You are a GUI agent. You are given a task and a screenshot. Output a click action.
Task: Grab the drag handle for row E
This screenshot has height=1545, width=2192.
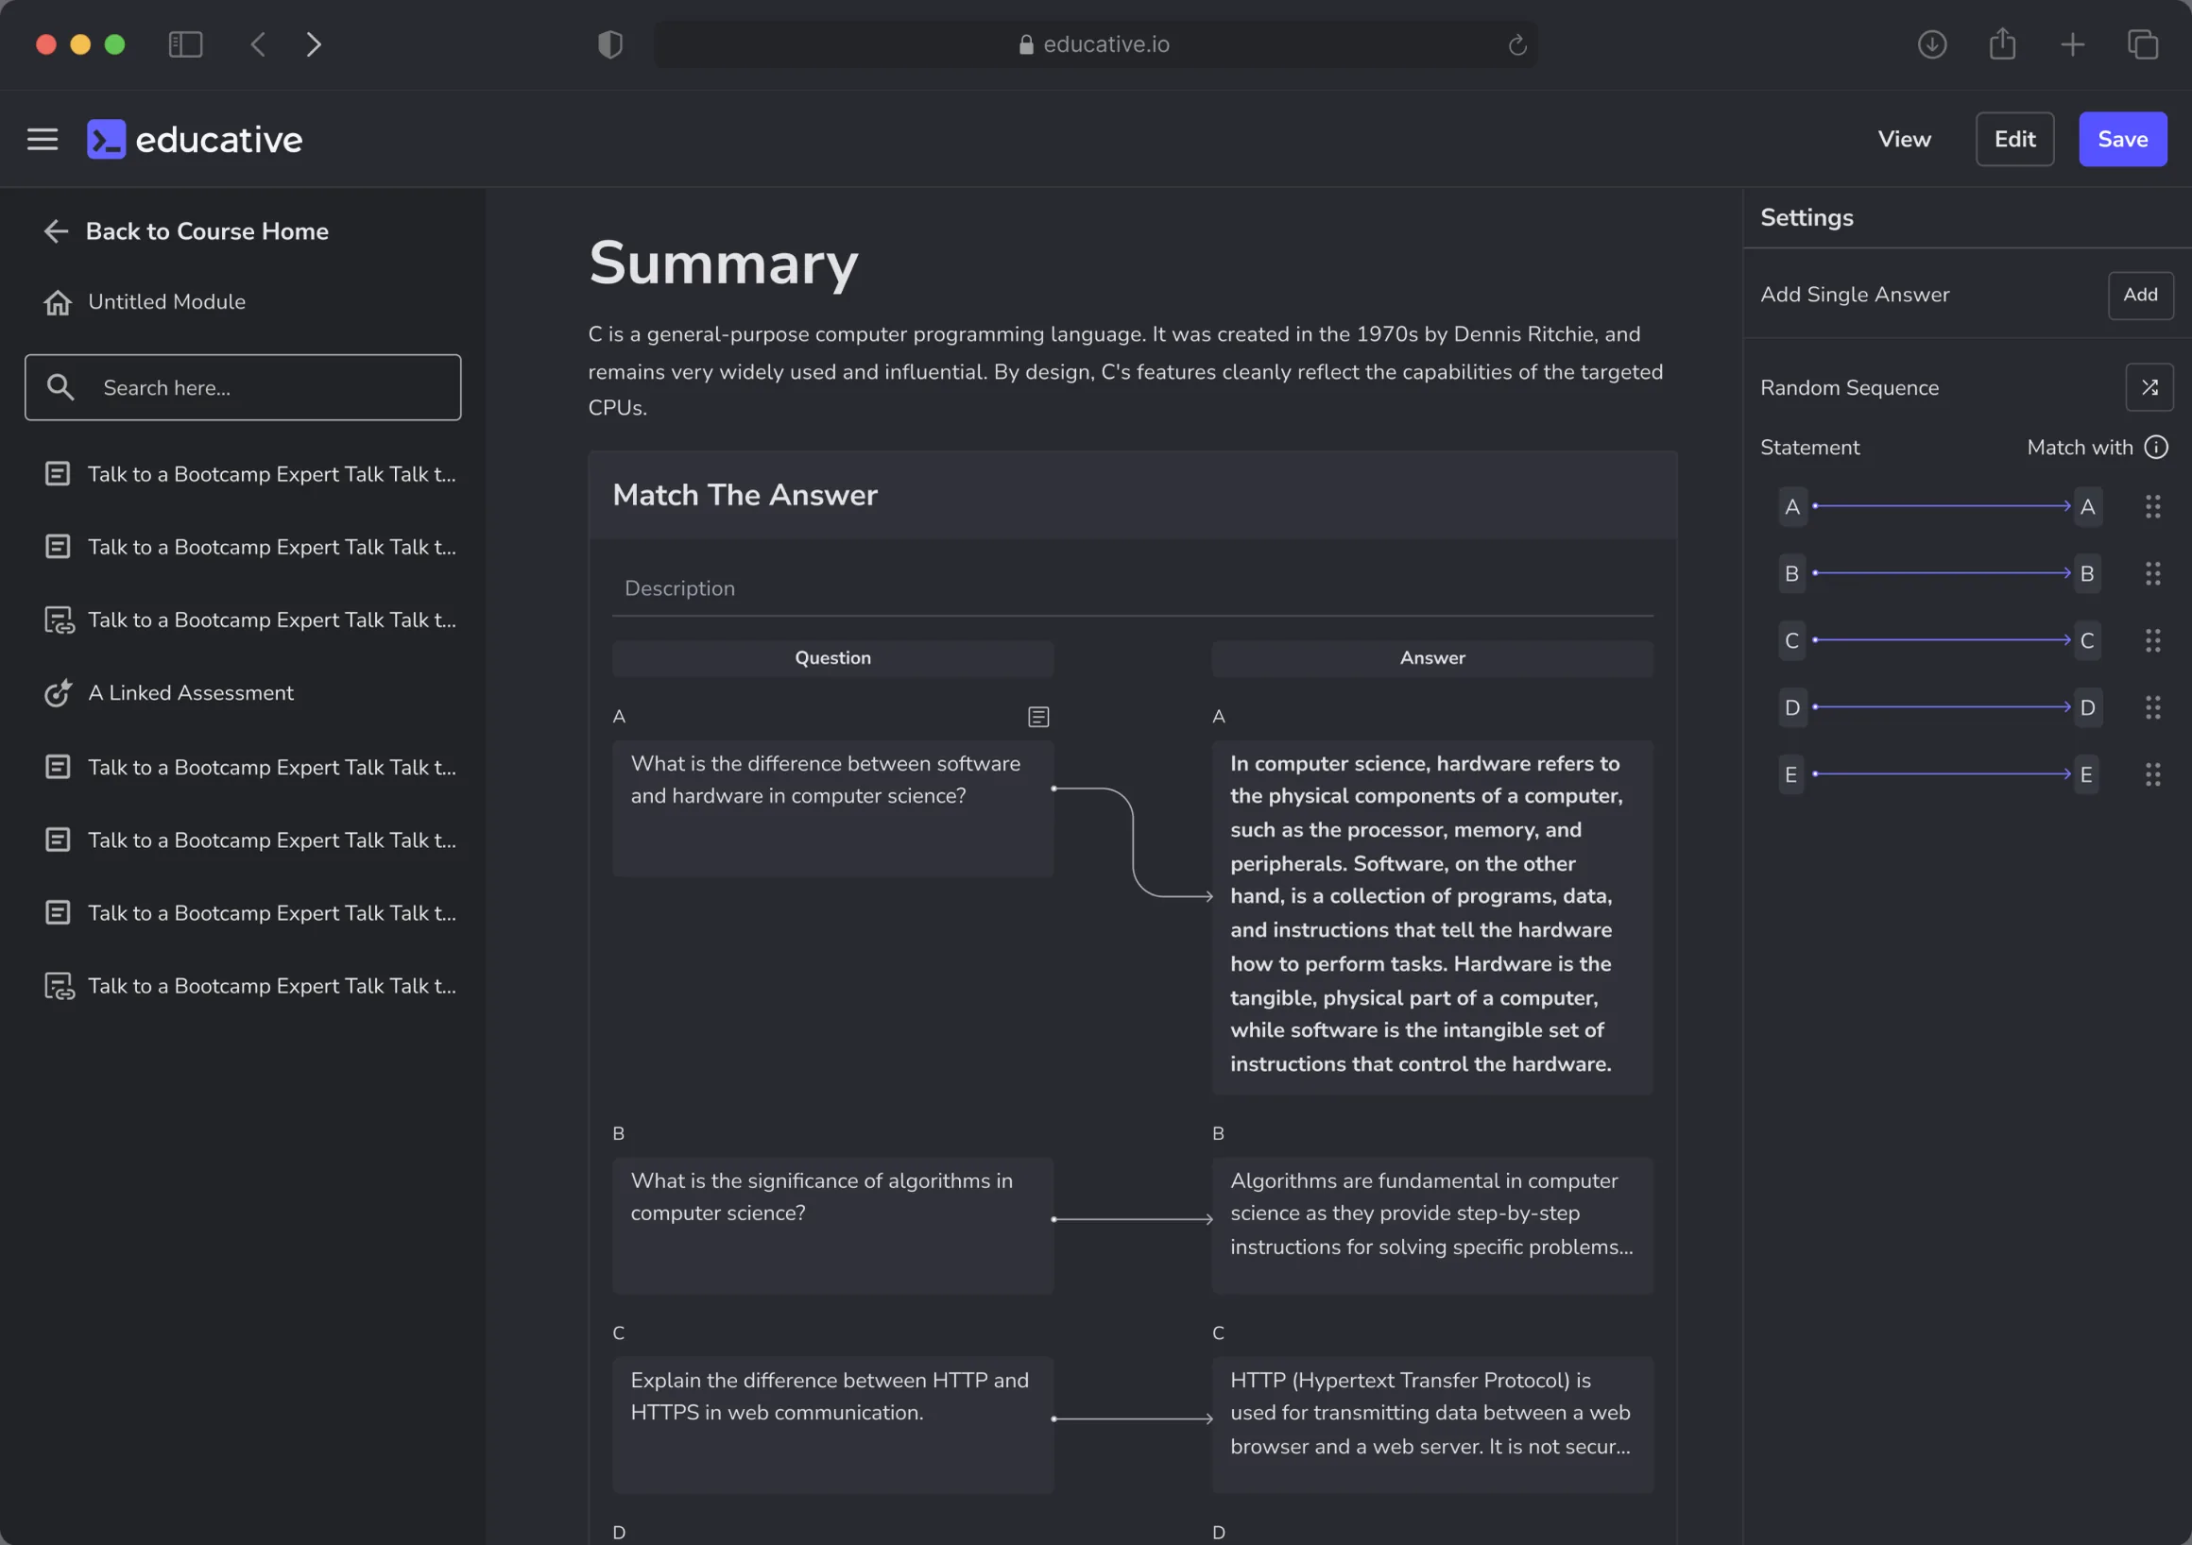click(x=2152, y=774)
